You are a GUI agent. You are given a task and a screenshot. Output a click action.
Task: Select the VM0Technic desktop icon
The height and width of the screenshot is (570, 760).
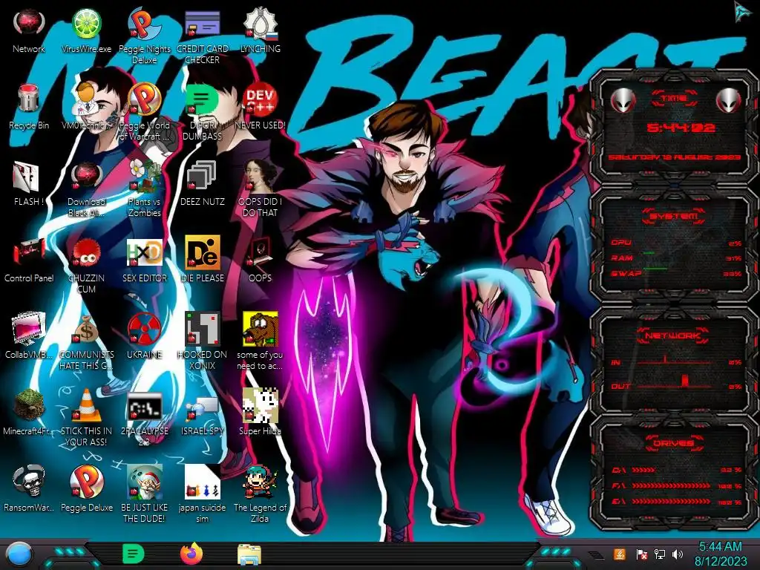pos(86,99)
